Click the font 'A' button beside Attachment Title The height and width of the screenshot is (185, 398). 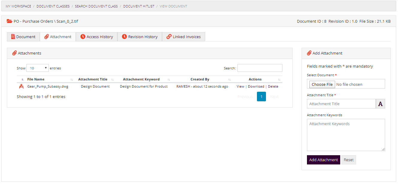(380, 104)
